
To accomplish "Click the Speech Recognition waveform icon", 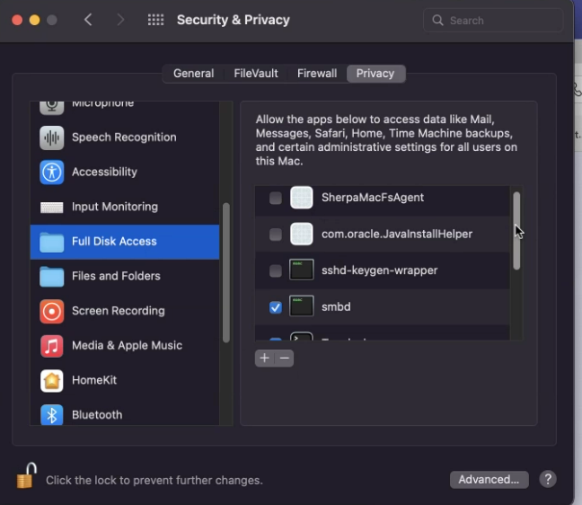I will [52, 137].
